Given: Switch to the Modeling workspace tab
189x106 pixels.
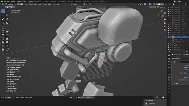Looking at the screenshot, I should click(x=38, y=2).
